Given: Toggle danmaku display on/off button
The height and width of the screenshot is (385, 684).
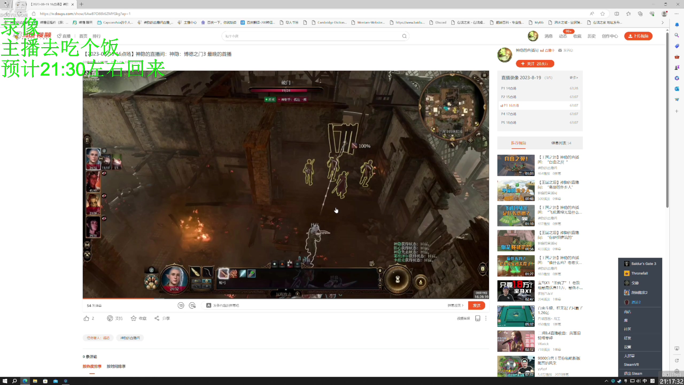Looking at the screenshot, I should 181,305.
